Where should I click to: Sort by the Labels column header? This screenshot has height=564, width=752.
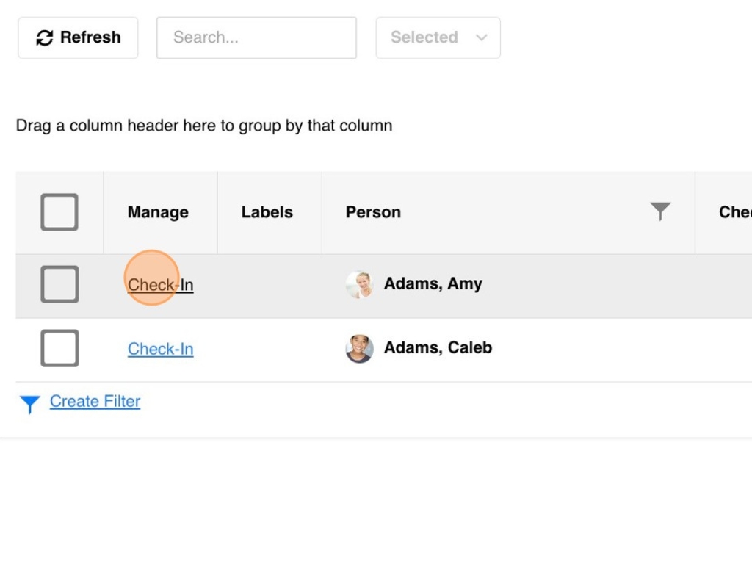coord(267,212)
